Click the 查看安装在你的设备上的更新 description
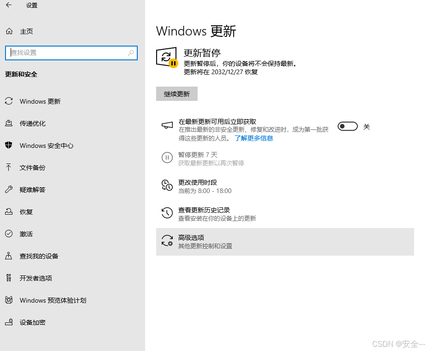The width and height of the screenshot is (427, 351). [x=217, y=218]
